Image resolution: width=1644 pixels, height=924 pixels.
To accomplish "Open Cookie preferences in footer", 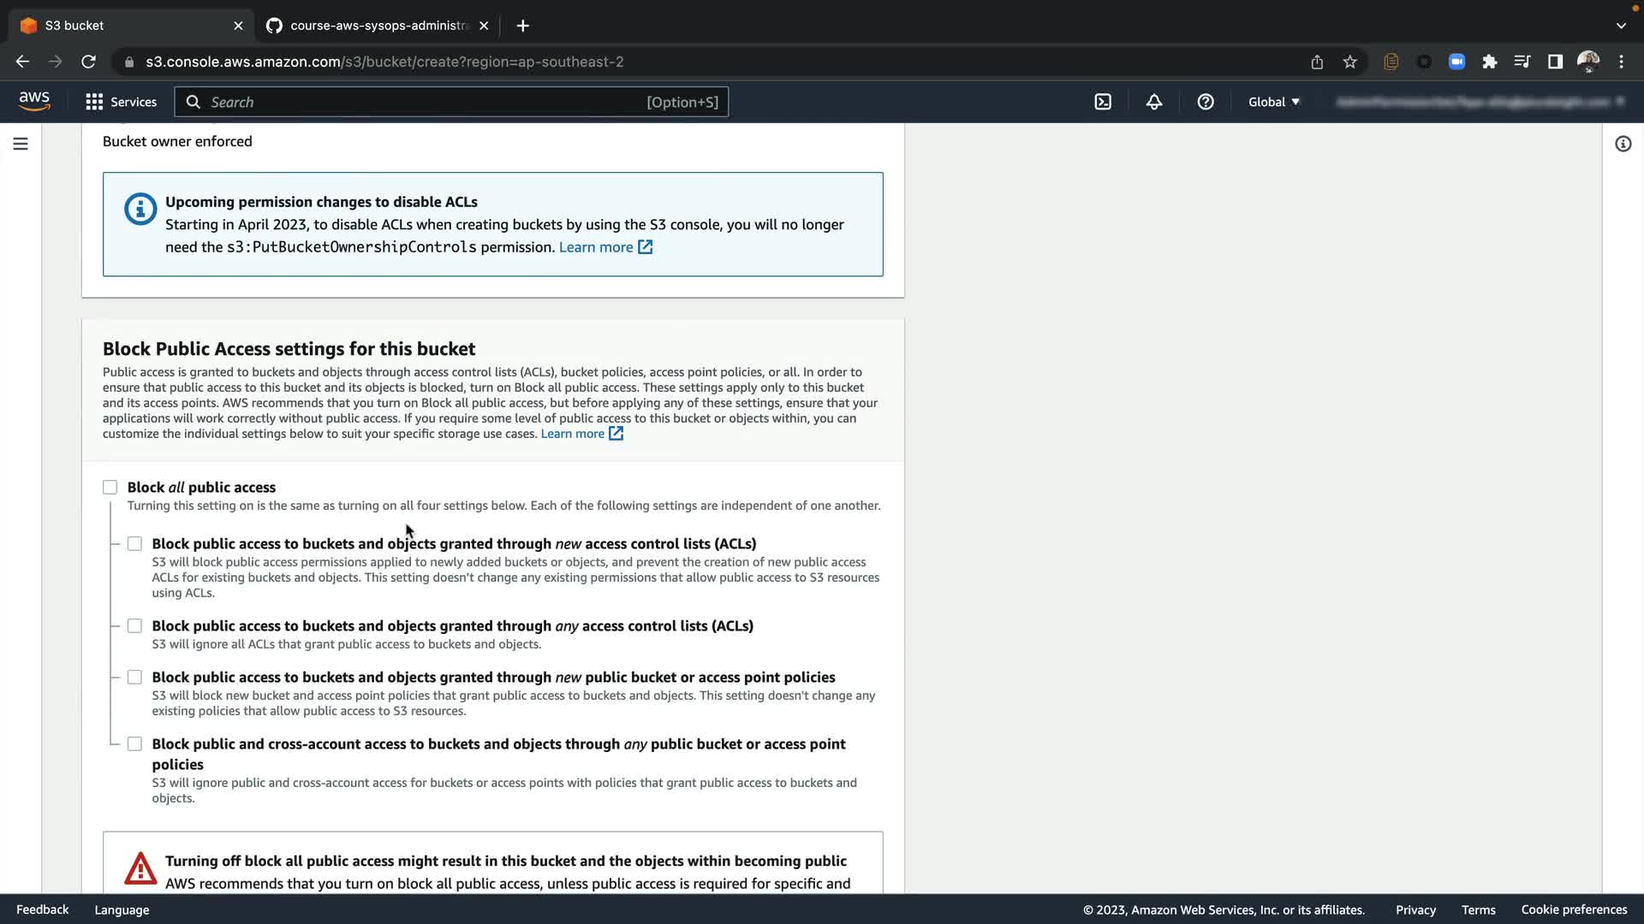I will [1574, 909].
